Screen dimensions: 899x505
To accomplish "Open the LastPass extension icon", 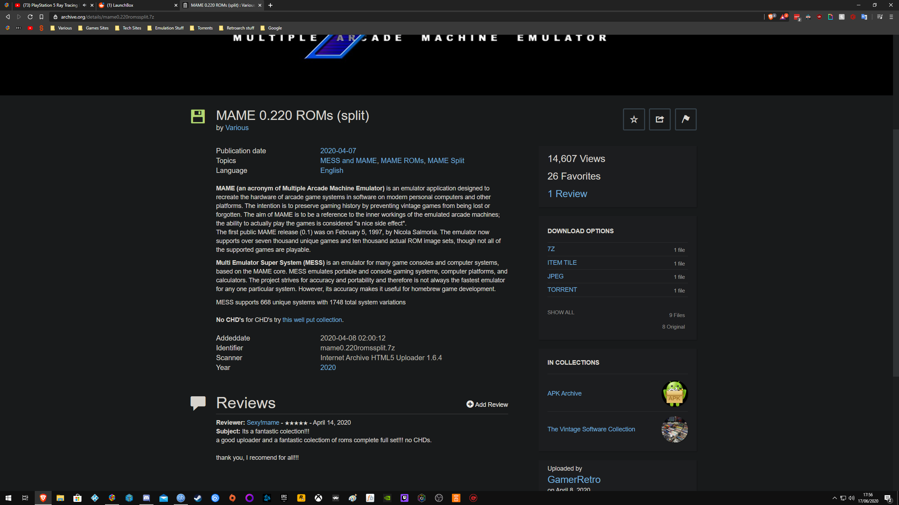I will 797,17.
